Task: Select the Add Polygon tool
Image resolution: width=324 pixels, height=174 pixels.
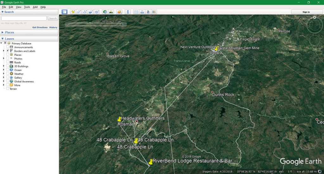Action: (79, 12)
